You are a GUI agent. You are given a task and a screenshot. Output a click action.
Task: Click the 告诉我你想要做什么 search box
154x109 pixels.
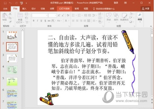point(104,9)
